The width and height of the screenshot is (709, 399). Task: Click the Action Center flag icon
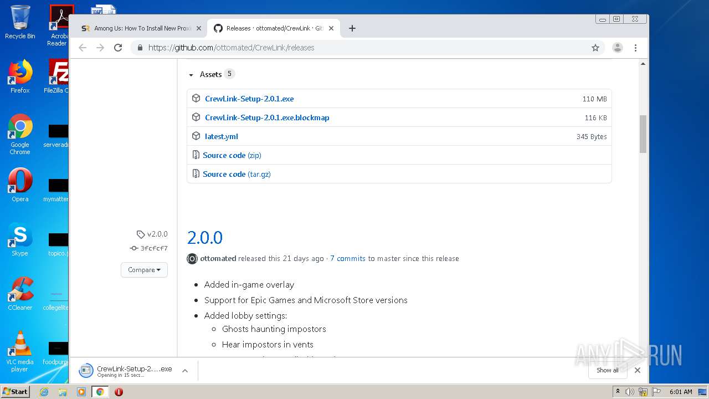click(656, 392)
